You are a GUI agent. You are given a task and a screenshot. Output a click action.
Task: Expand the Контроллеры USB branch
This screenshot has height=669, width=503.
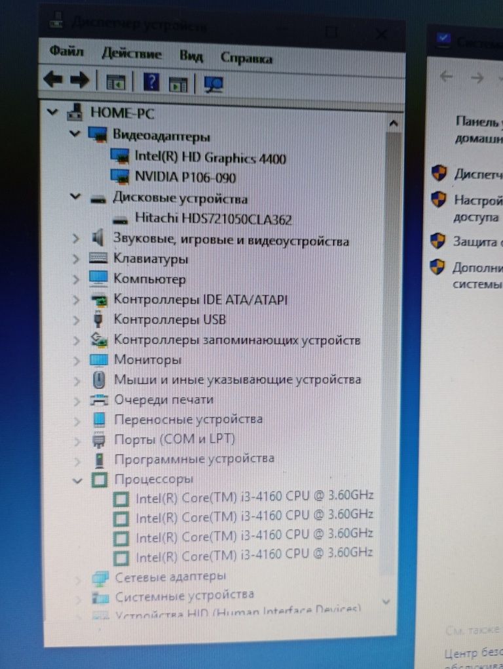tap(77, 320)
